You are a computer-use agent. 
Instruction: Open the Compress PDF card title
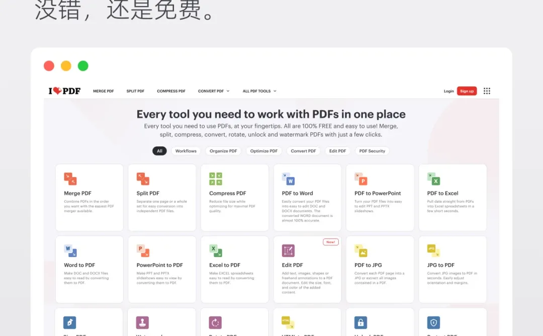tap(228, 193)
